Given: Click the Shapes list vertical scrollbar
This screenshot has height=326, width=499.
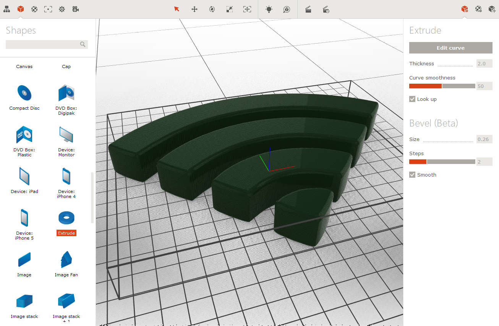Looking at the screenshot, I should [92, 198].
